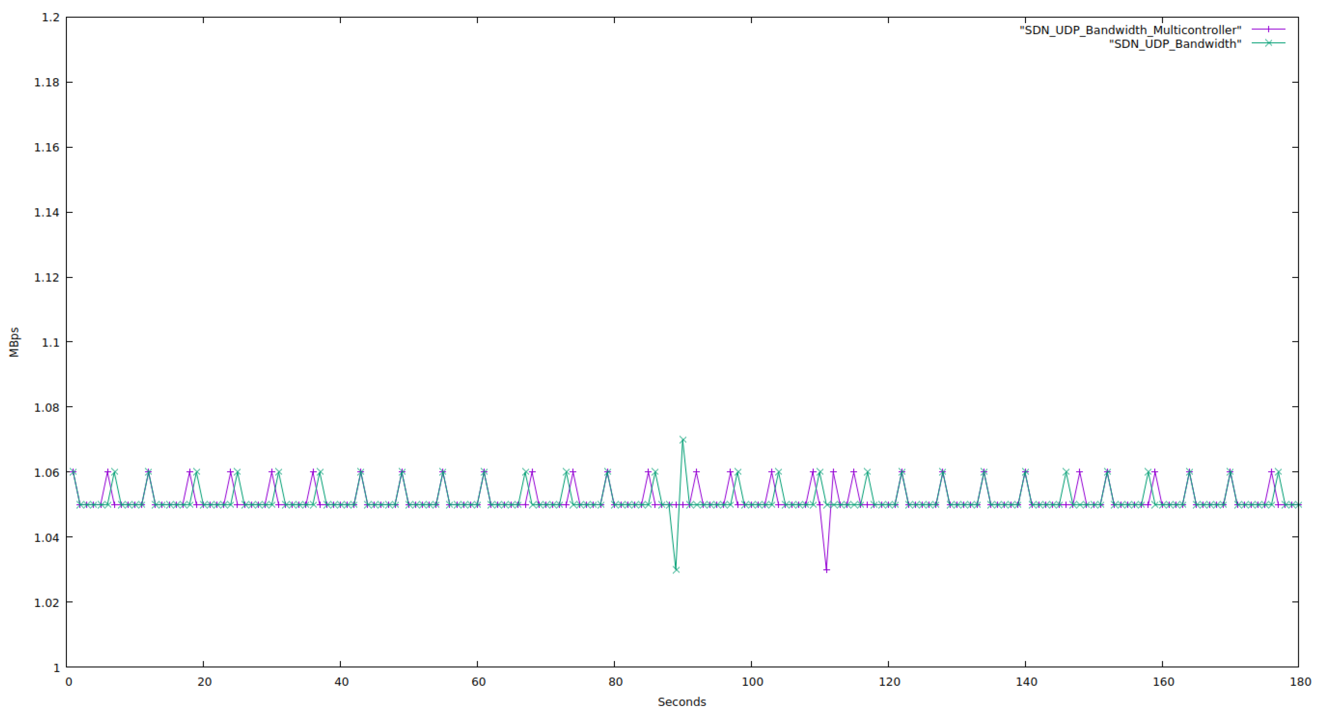The width and height of the screenshot is (1318, 718).
Task: Click the 1.16 y-axis tick label
Action: pos(47,147)
